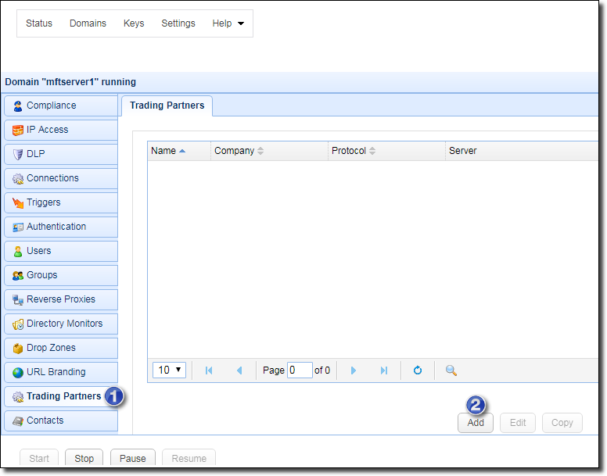Viewport: 607px width, 476px height.
Task: Go to first page arrow icon
Action: (x=209, y=370)
